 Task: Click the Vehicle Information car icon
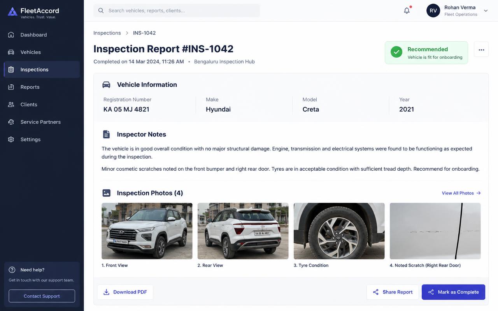(106, 85)
